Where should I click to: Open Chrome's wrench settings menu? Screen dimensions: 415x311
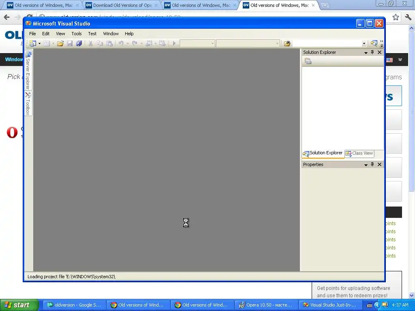[x=408, y=17]
